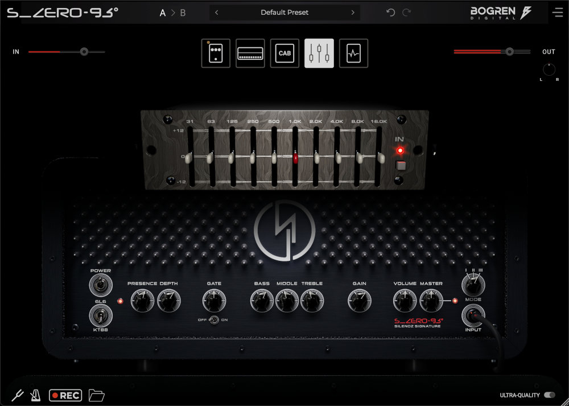Open the pedals section icon

[x=216, y=54]
